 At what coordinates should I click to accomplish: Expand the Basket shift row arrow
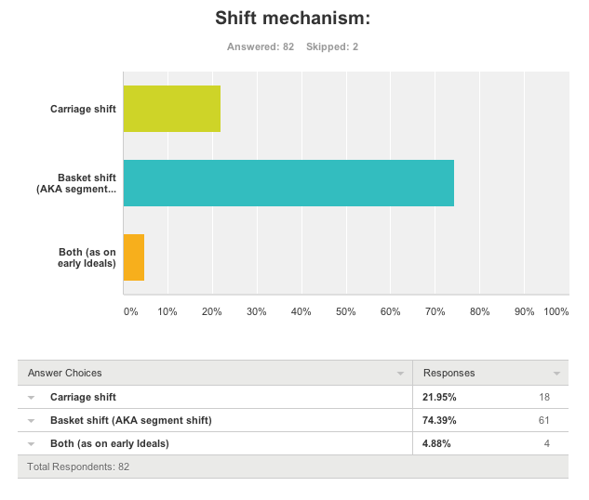31,421
